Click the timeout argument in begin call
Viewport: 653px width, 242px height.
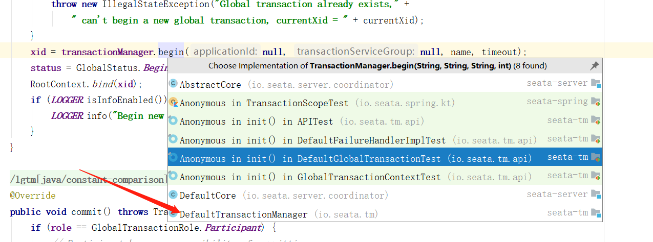[499, 52]
